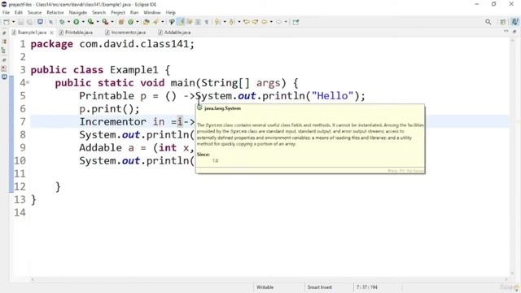Viewport: 521px width, 293px height.
Task: Click the Writable status bar entry
Action: tap(265, 287)
